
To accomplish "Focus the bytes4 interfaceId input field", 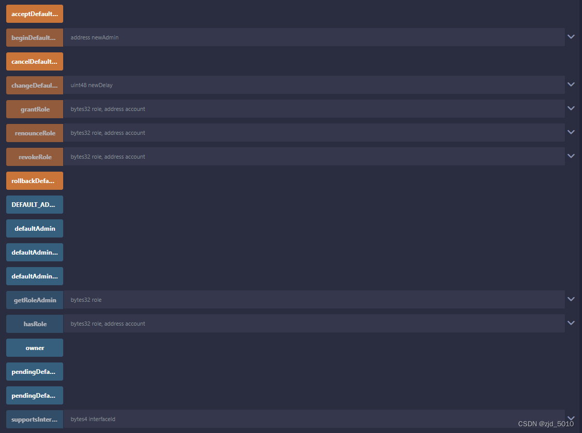I will click(x=314, y=419).
